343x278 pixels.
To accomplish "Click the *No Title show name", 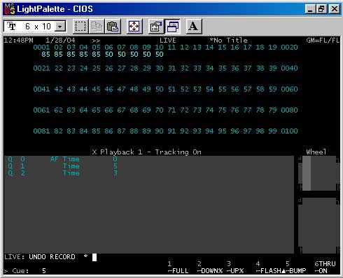I will tap(229, 41).
